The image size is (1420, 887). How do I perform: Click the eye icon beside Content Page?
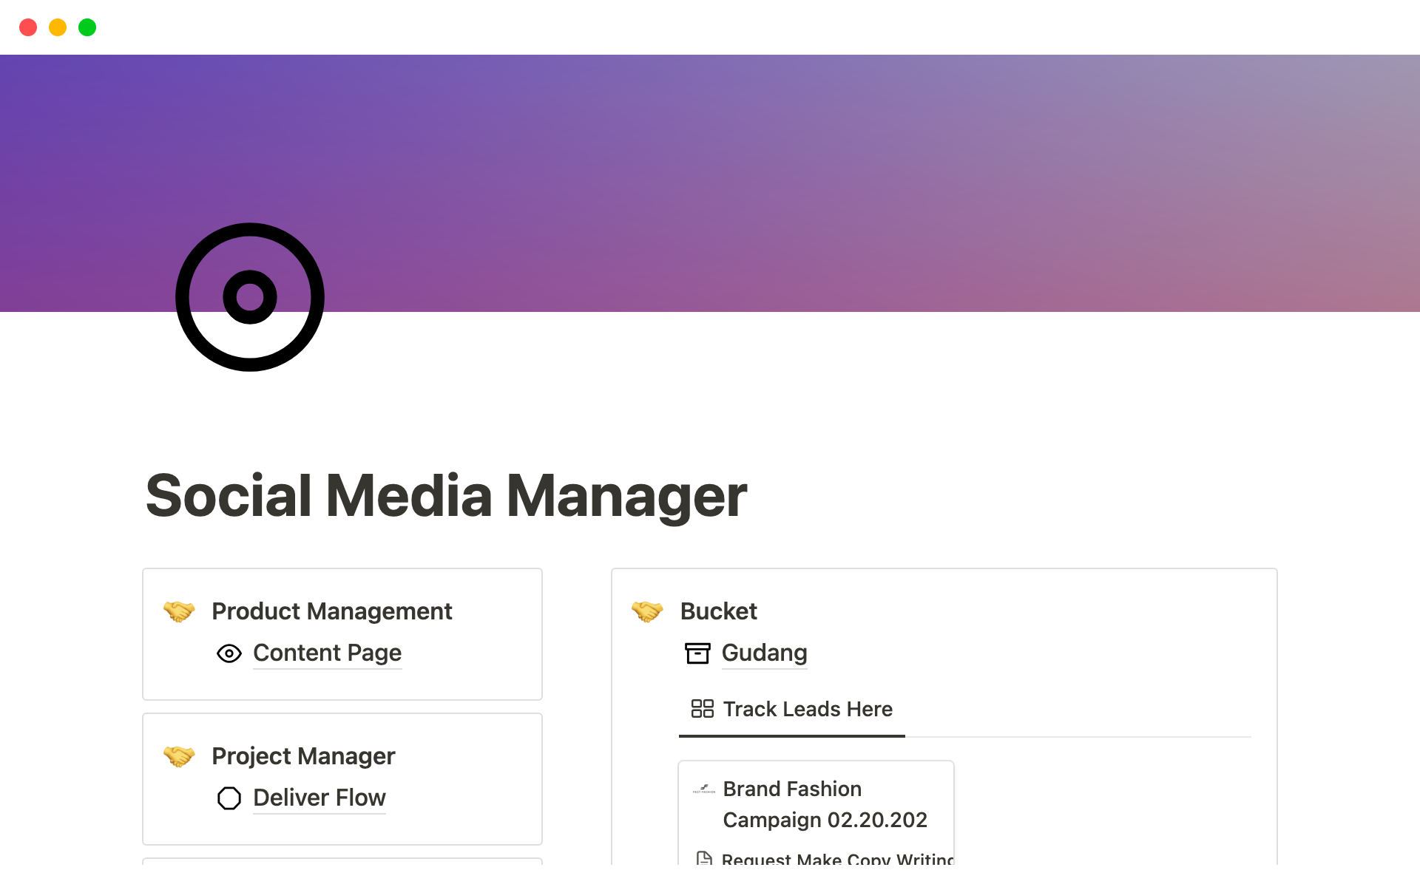[x=229, y=653]
